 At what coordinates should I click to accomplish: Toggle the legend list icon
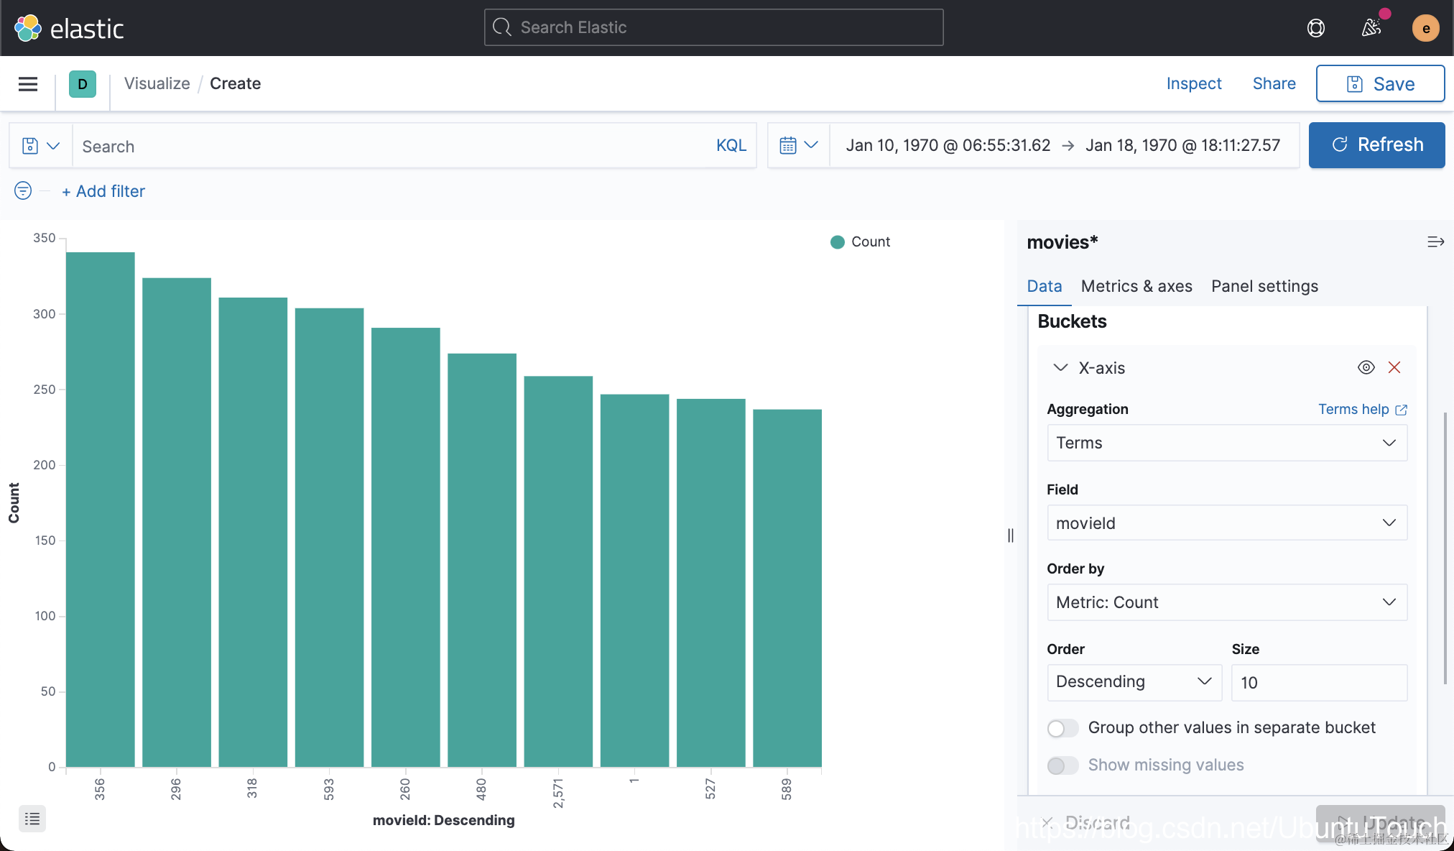pos(32,818)
